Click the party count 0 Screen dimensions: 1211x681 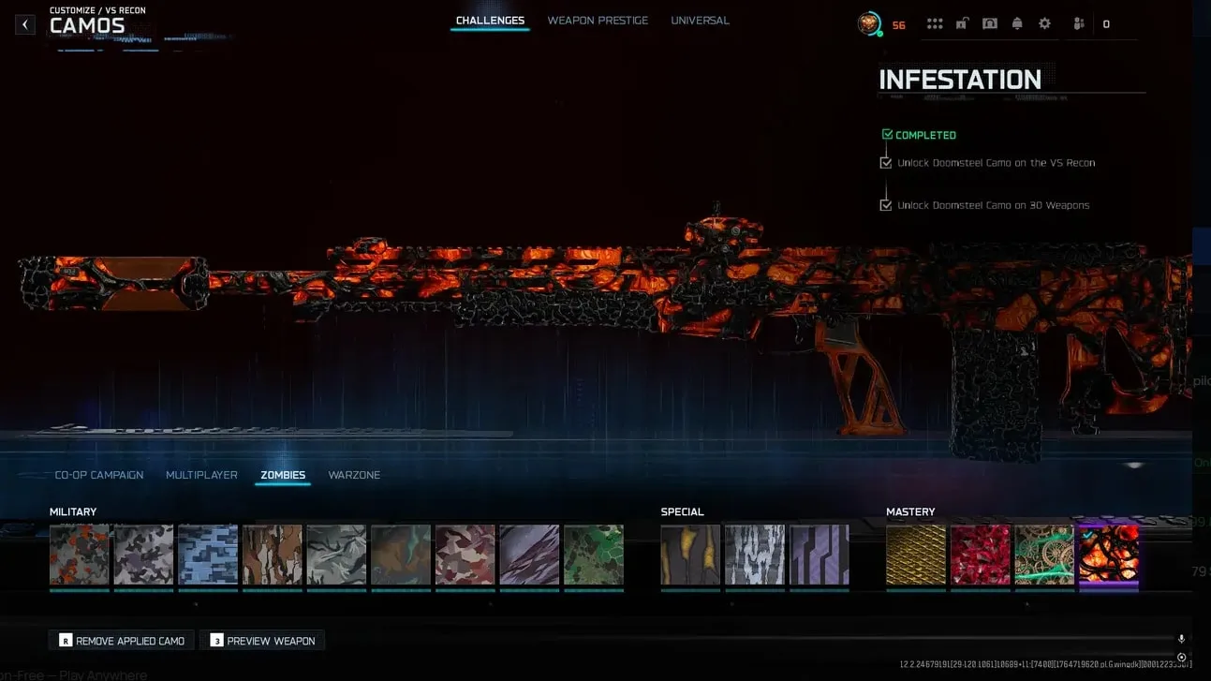1106,24
